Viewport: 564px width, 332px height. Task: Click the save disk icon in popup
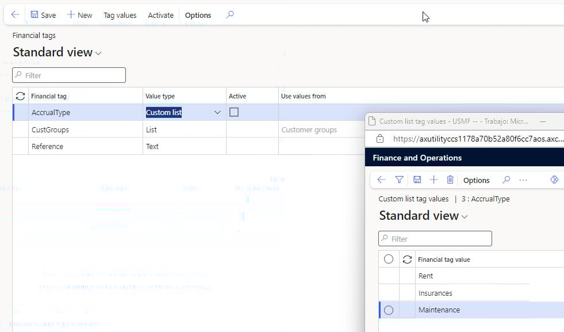(x=417, y=180)
